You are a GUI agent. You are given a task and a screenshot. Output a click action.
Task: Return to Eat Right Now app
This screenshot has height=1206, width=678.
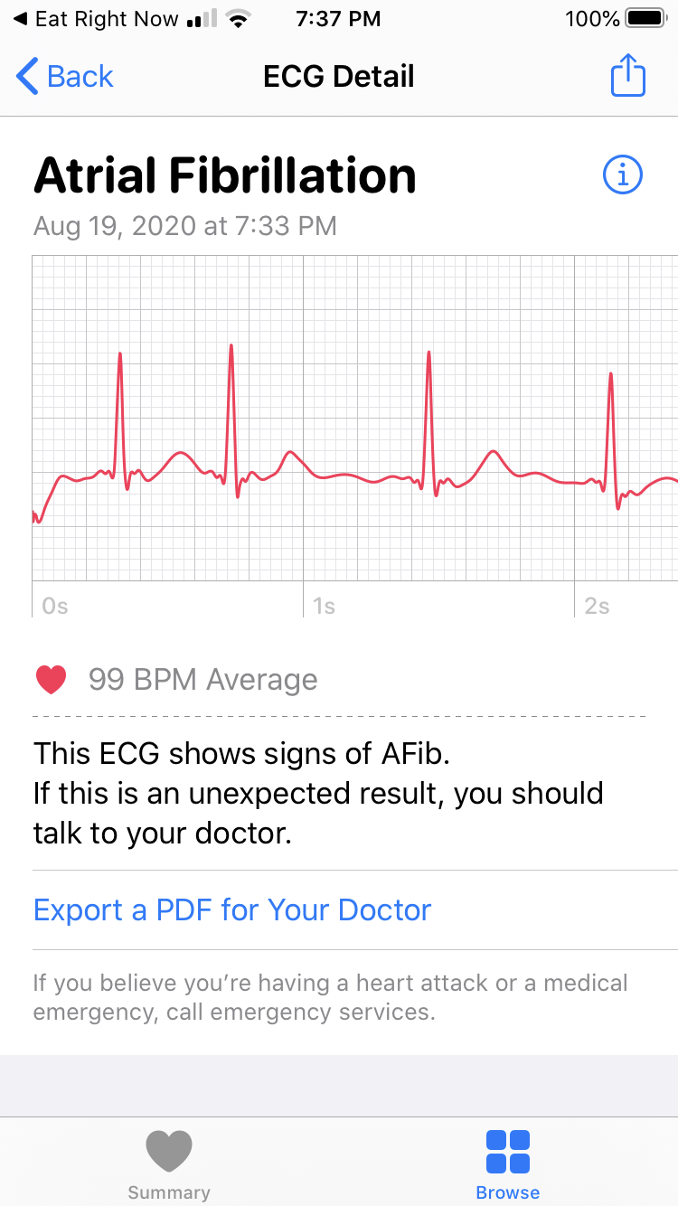click(x=96, y=19)
